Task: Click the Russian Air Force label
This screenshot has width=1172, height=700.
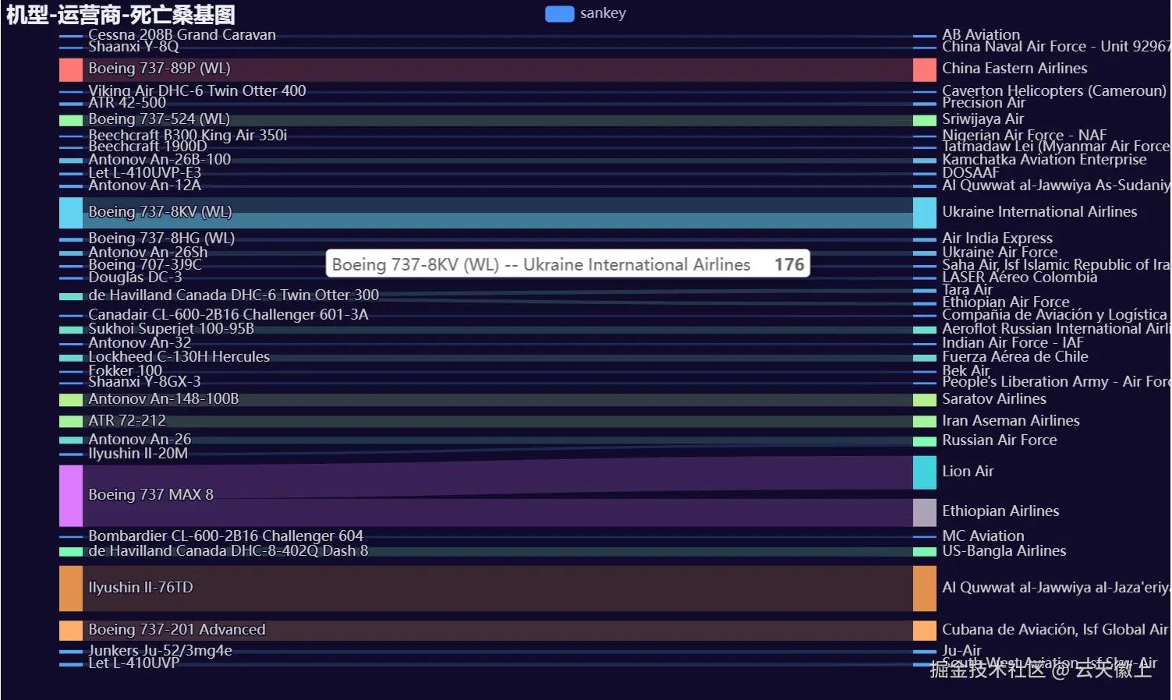Action: click(1000, 440)
